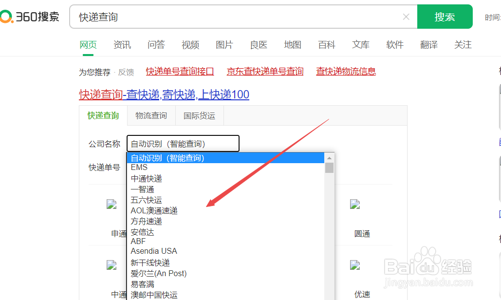The width and height of the screenshot is (501, 300).
Task: Select 自动识别（智能查询） highlighted option
Action: pos(225,158)
